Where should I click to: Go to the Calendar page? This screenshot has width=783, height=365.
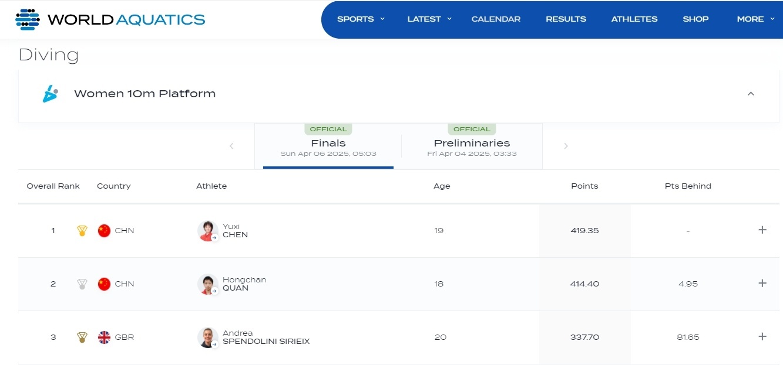(496, 19)
